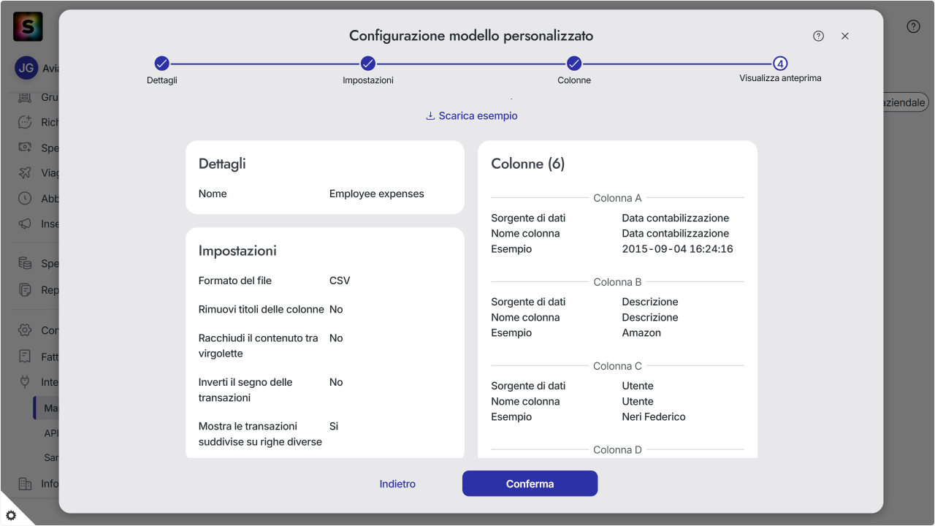This screenshot has width=935, height=526.
Task: Open the settings gear in bottom corner
Action: [x=11, y=515]
